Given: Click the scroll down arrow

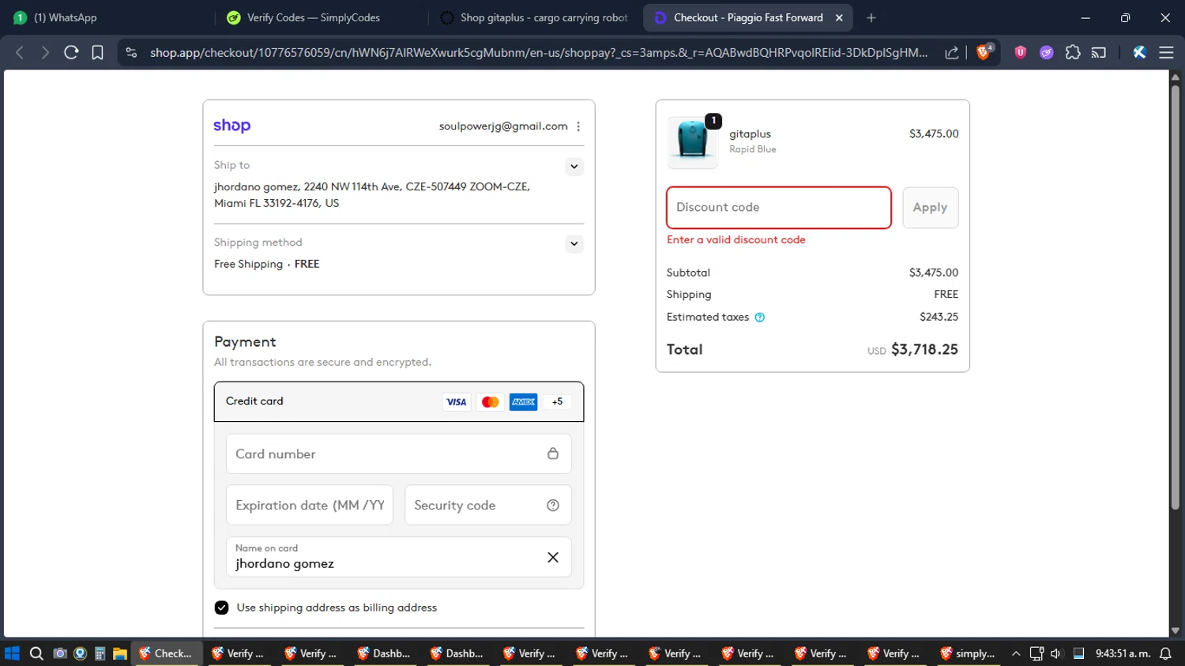Looking at the screenshot, I should [x=1176, y=630].
